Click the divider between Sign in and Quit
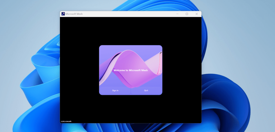Image resolution: width=275 pixels, height=132 pixels. 131,91
